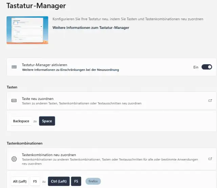Click the Tastatur-Manager preview thumbnail image
This screenshot has height=188, width=217.
point(27,30)
